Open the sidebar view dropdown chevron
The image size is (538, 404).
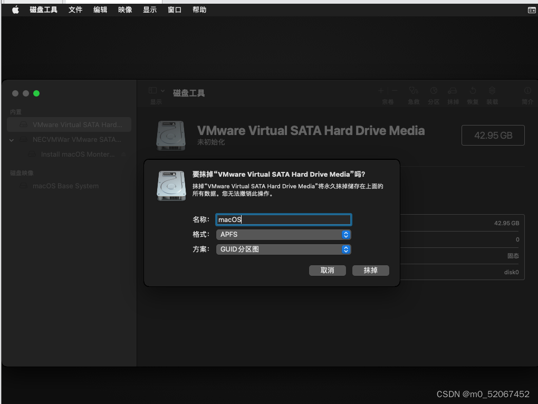click(162, 91)
